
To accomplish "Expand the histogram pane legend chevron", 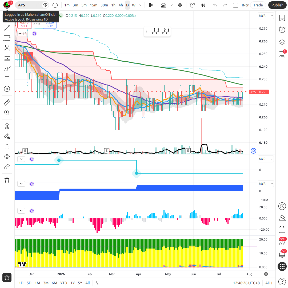I will pos(21,211).
